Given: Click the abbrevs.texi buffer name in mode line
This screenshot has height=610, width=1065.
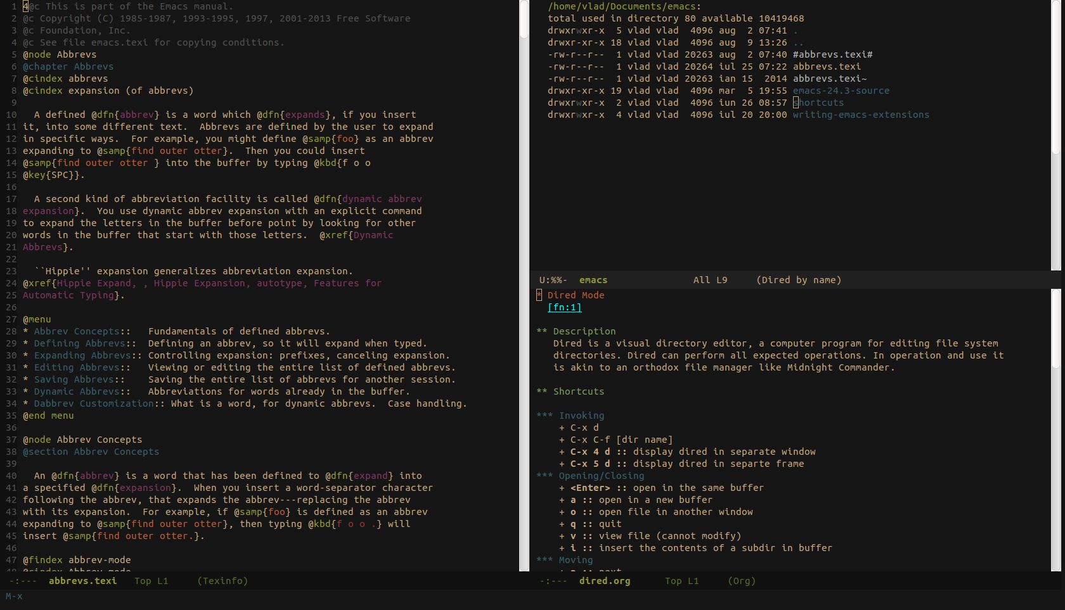Looking at the screenshot, I should click(82, 581).
